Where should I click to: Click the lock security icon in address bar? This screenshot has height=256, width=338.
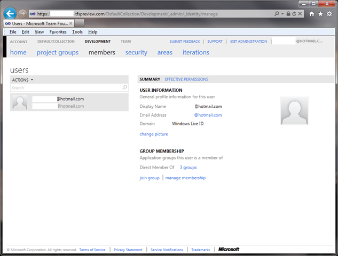pyautogui.click(x=289, y=13)
